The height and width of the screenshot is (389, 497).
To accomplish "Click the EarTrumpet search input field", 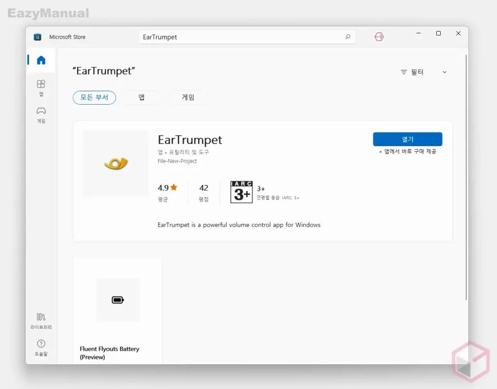I will (240, 37).
